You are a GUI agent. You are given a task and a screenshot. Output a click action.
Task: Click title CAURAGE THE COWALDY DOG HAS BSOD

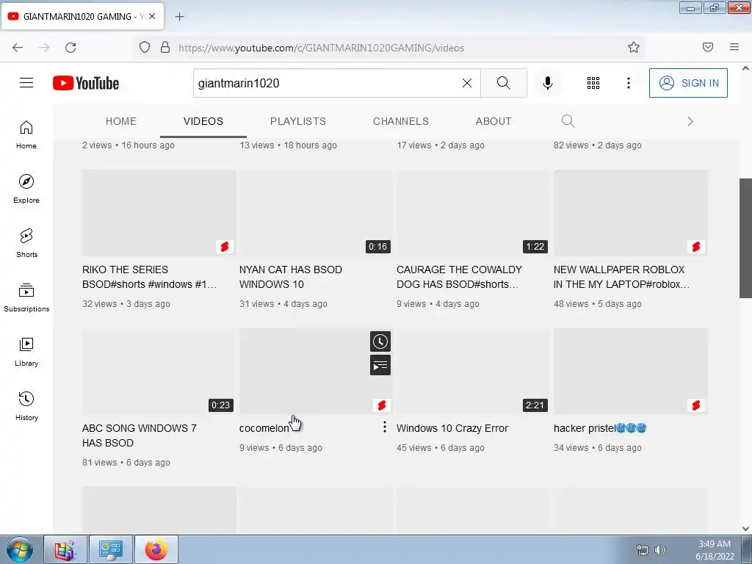[459, 277]
